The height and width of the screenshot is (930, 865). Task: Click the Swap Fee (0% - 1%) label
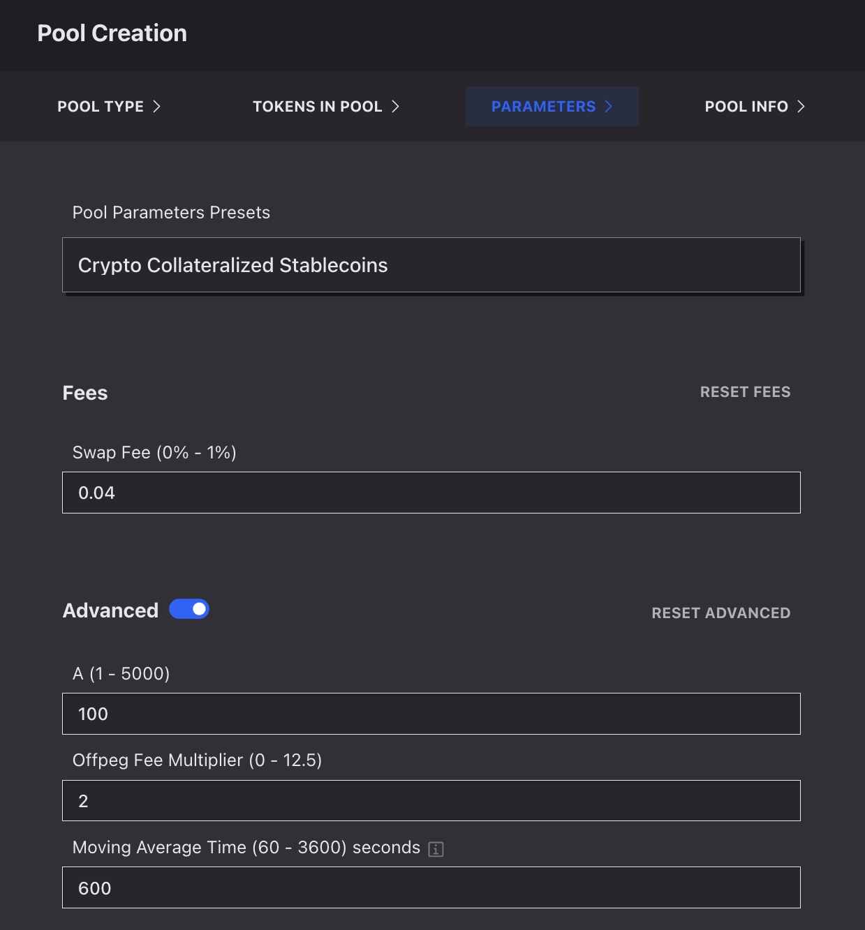click(154, 453)
